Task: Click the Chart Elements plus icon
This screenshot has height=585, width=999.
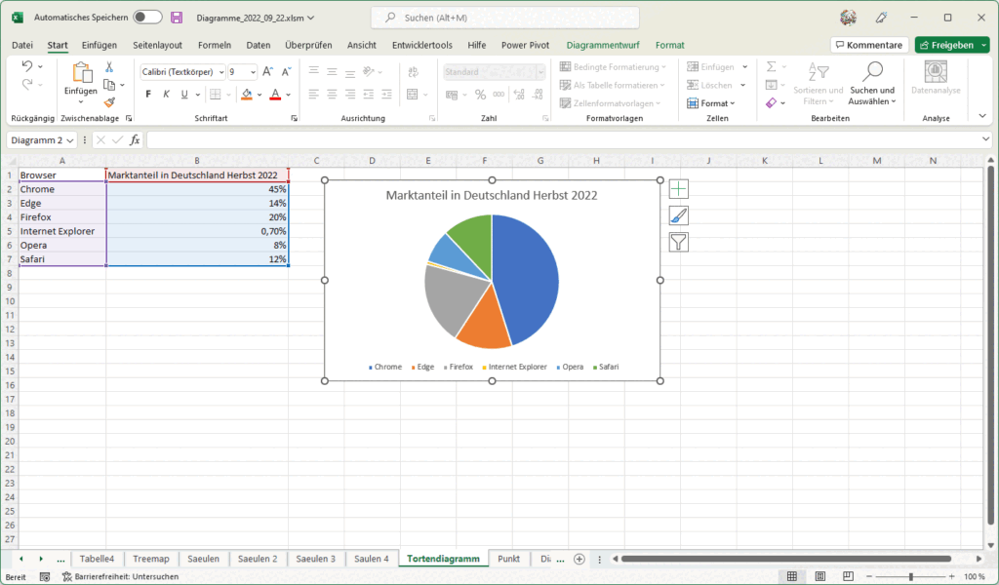Action: coord(679,189)
